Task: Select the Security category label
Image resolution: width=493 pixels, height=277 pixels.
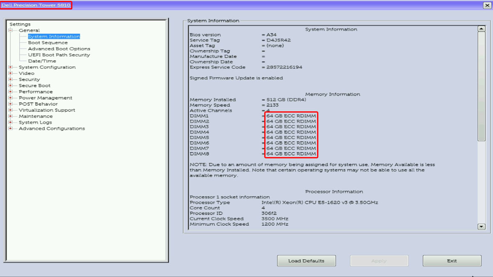Action: [x=29, y=80]
